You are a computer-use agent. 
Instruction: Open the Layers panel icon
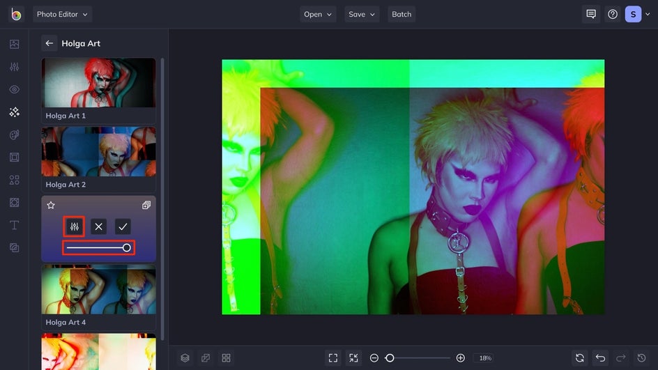[185, 358]
